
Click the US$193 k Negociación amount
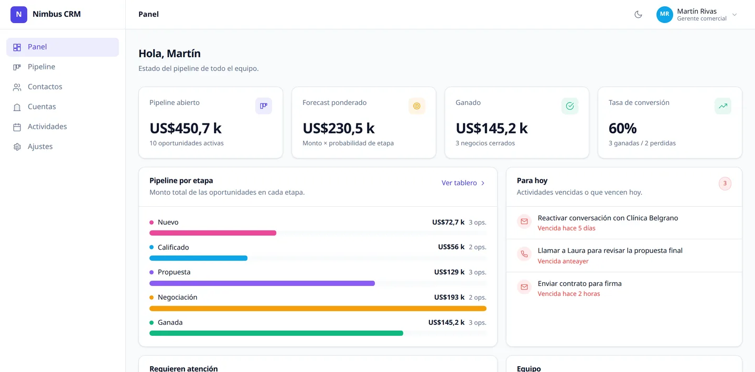pyautogui.click(x=449, y=297)
